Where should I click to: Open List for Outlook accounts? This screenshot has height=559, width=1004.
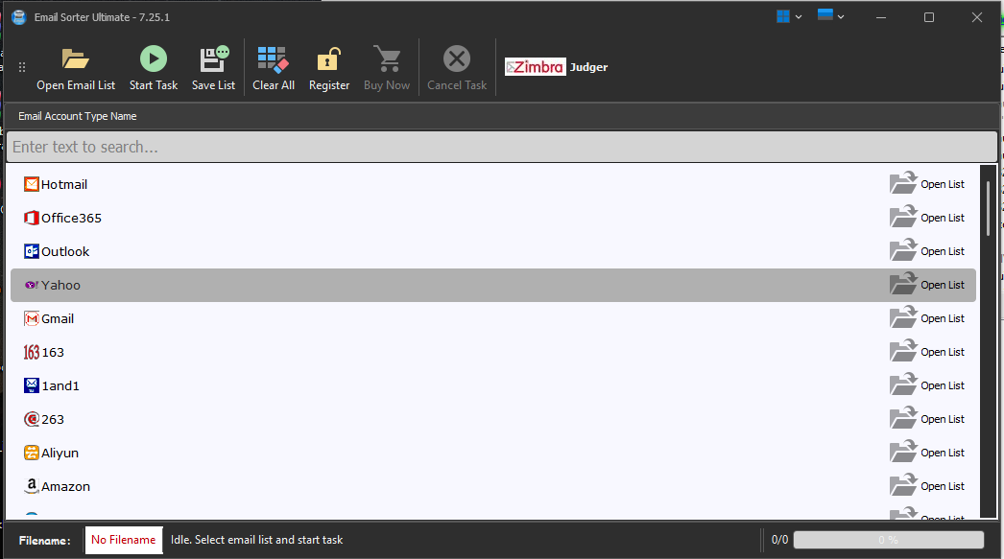tap(927, 250)
